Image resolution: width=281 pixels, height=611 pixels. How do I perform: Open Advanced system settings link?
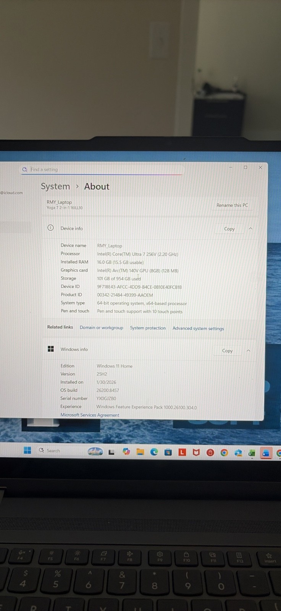198,328
